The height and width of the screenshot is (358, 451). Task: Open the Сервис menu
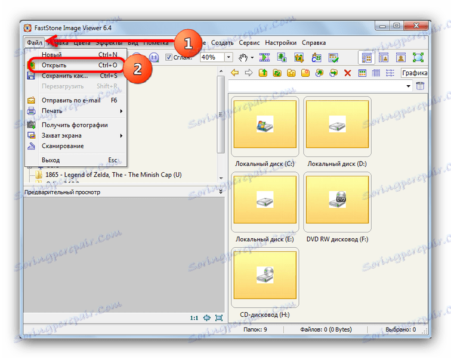click(249, 43)
